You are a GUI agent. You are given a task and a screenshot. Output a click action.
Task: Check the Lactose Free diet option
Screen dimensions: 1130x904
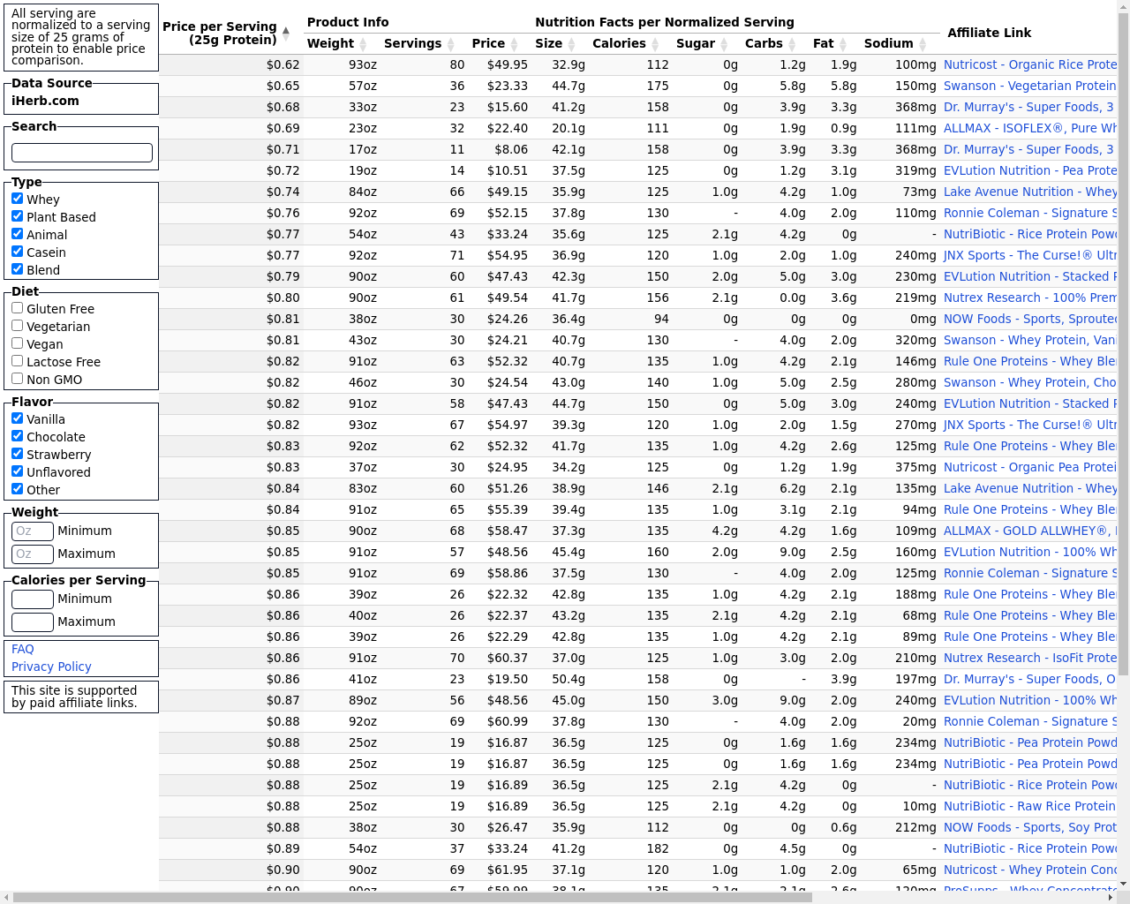click(17, 361)
